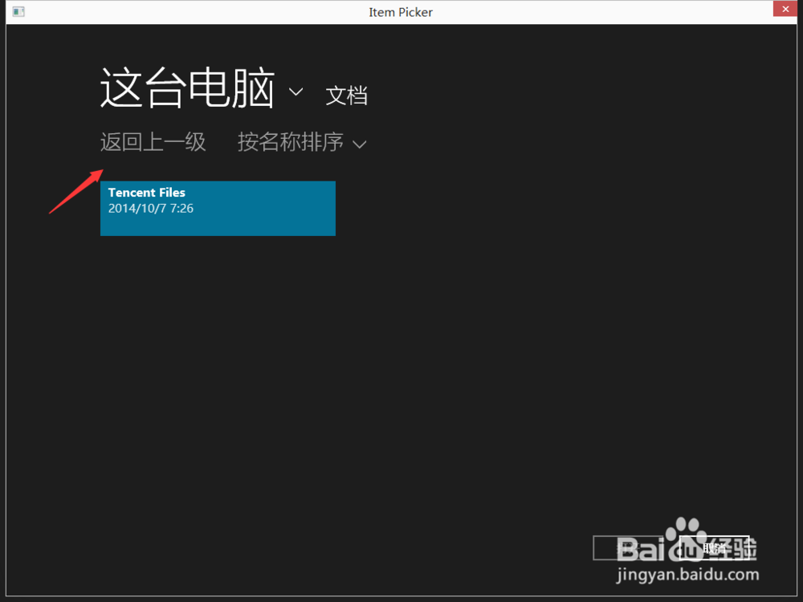Close the Item Picker window
803x602 pixels.
pos(785,9)
